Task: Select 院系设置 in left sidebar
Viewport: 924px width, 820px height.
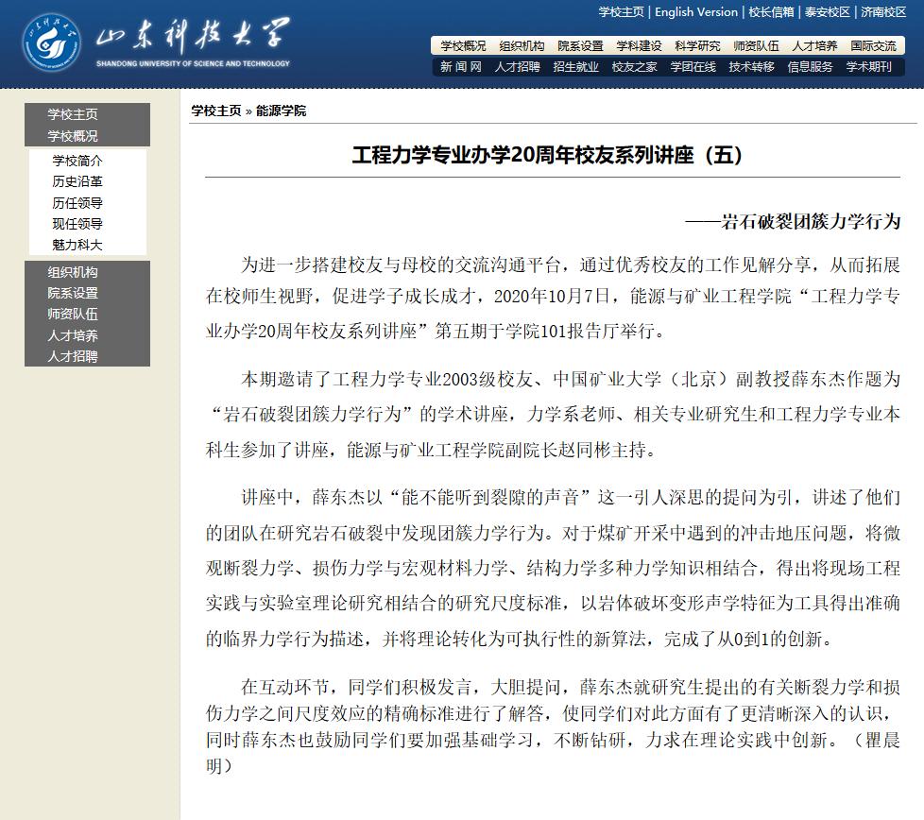Action: [73, 293]
